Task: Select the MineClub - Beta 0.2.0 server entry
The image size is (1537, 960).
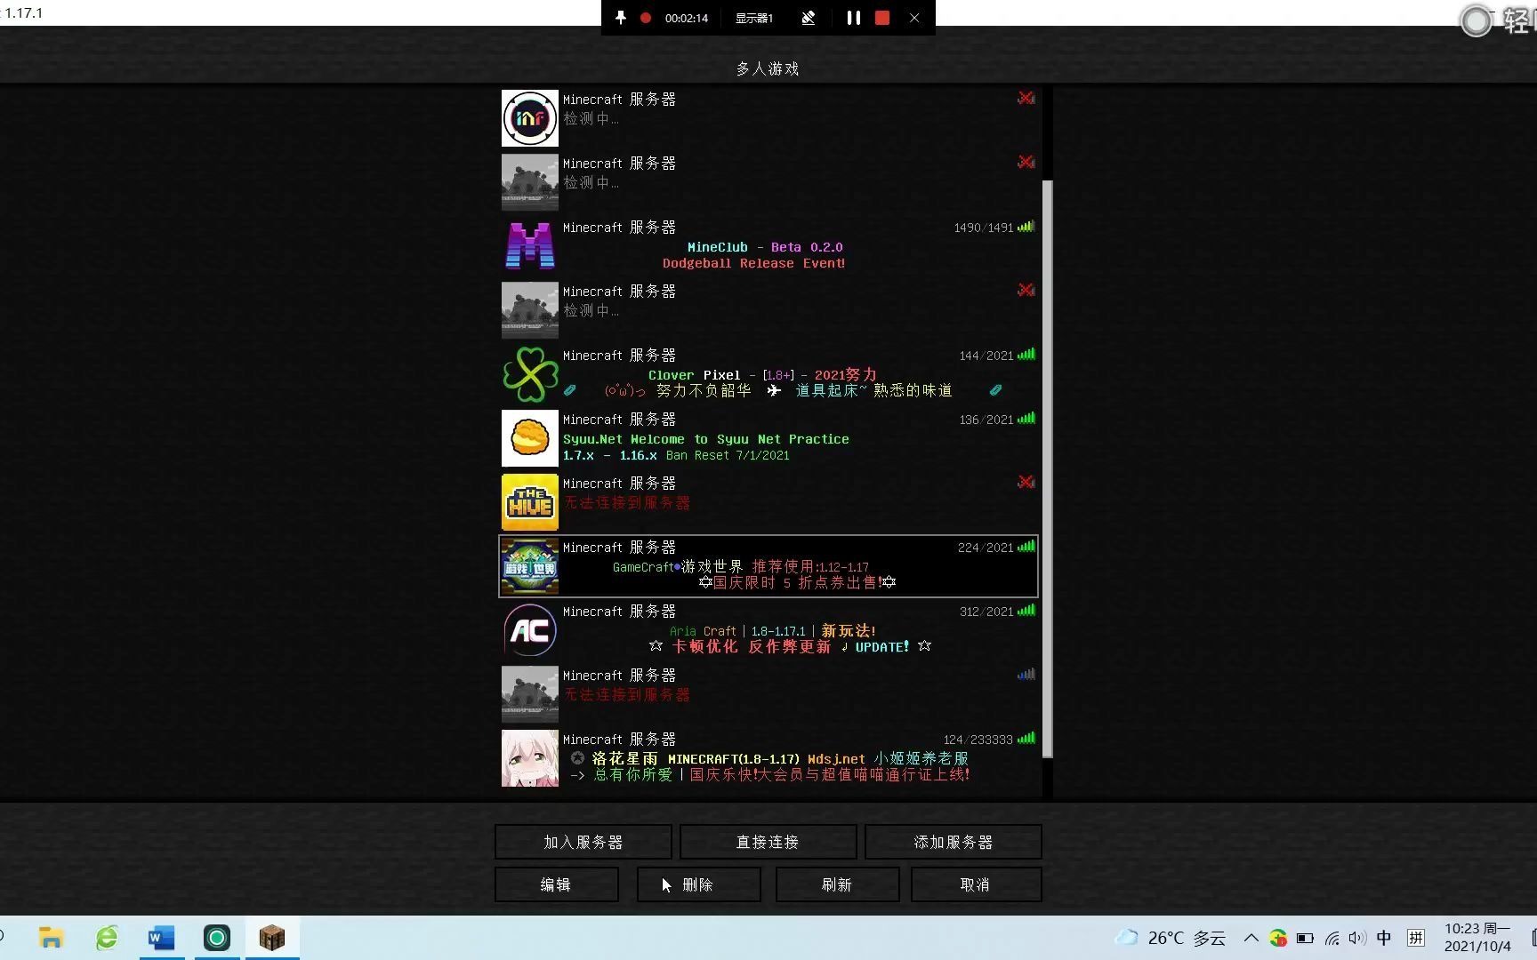Action: [768, 246]
